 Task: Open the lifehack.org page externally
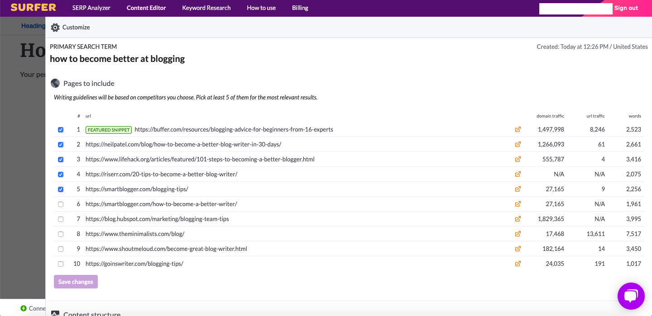point(518,159)
